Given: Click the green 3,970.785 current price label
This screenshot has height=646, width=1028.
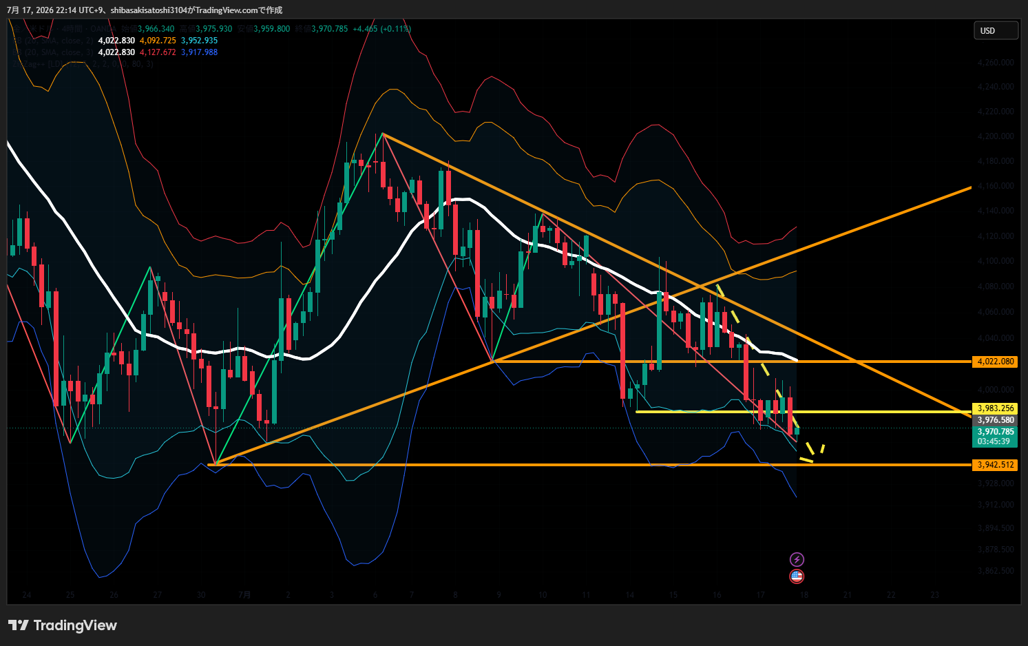Looking at the screenshot, I should (995, 432).
